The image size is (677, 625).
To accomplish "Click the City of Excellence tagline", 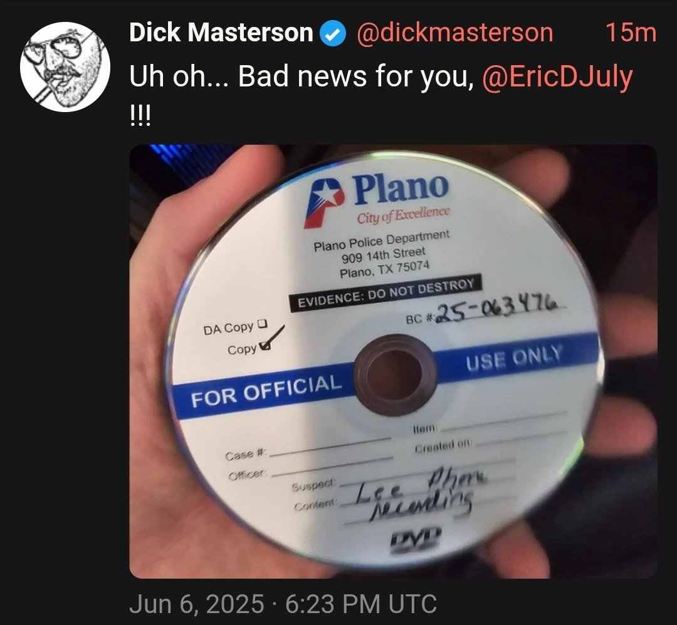I will [403, 214].
